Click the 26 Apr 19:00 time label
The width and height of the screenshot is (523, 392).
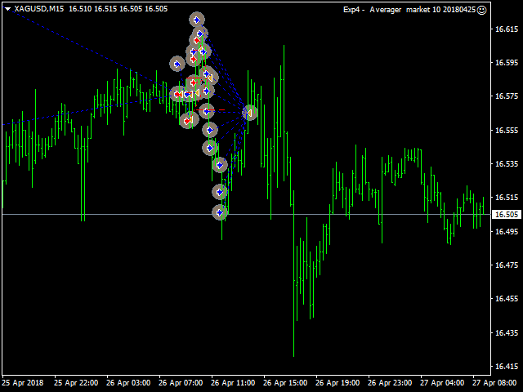coord(337,383)
